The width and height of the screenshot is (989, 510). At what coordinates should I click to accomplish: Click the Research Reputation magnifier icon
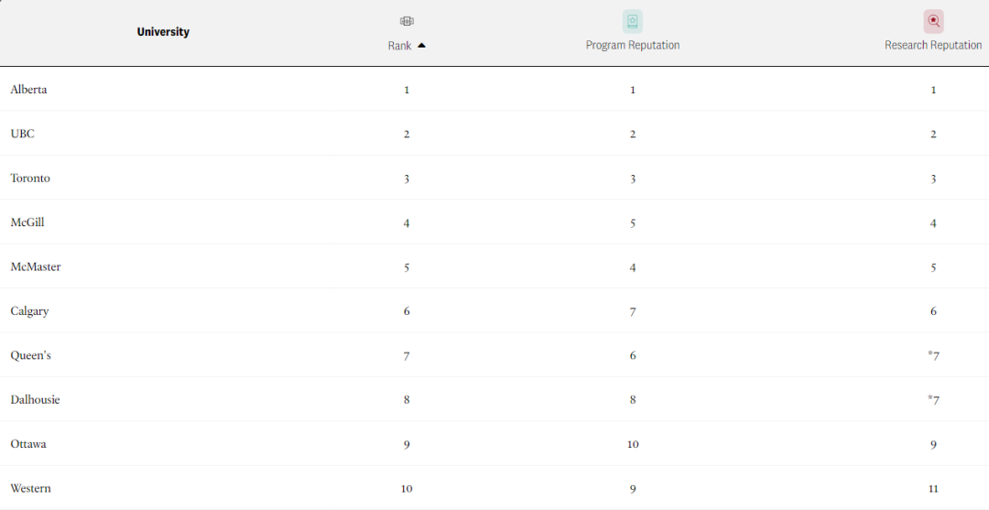pos(933,21)
